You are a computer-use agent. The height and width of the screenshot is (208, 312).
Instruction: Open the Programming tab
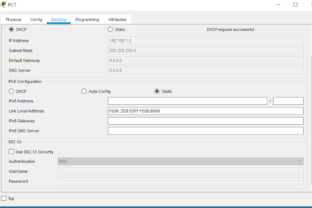87,19
